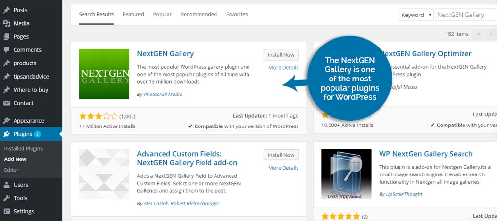Open Installed Plugins submenu item
This screenshot has height=221, width=497.
click(x=23, y=148)
